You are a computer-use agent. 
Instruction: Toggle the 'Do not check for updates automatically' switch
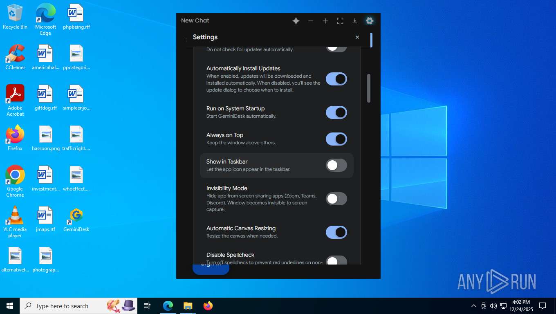coord(336,48)
